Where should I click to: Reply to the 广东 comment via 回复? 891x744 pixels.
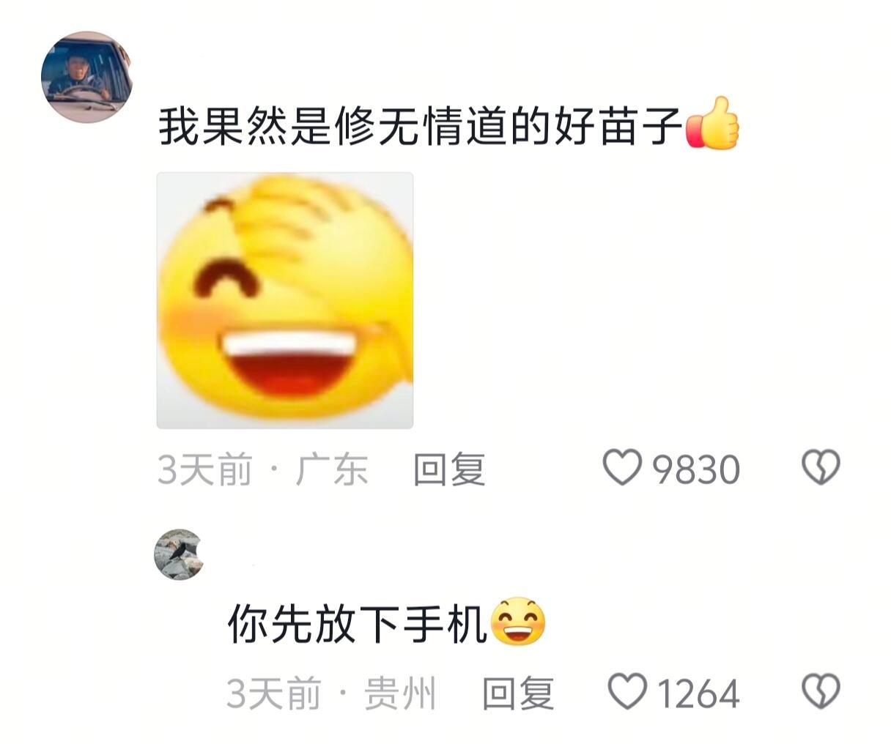point(449,469)
